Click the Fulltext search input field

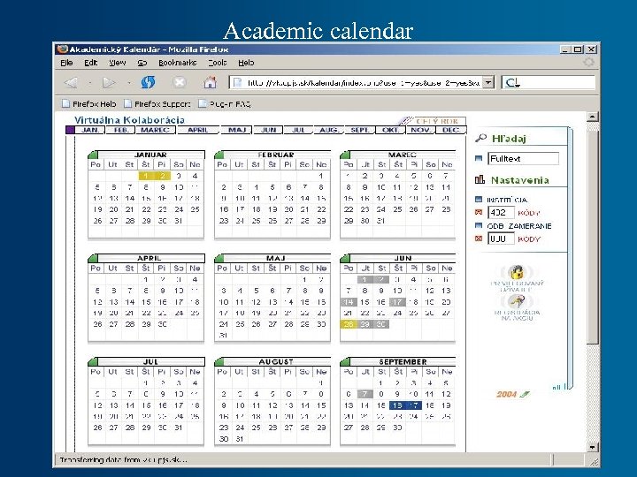pyautogui.click(x=523, y=158)
